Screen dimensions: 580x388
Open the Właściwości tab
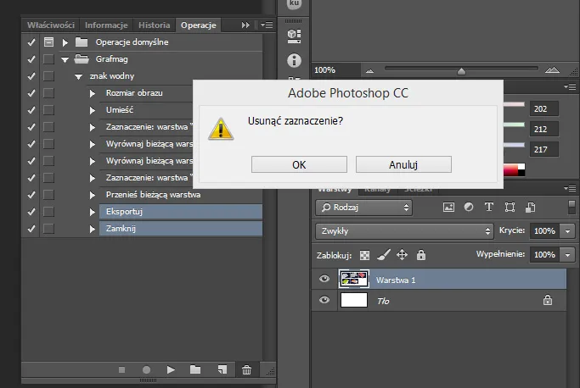click(51, 25)
